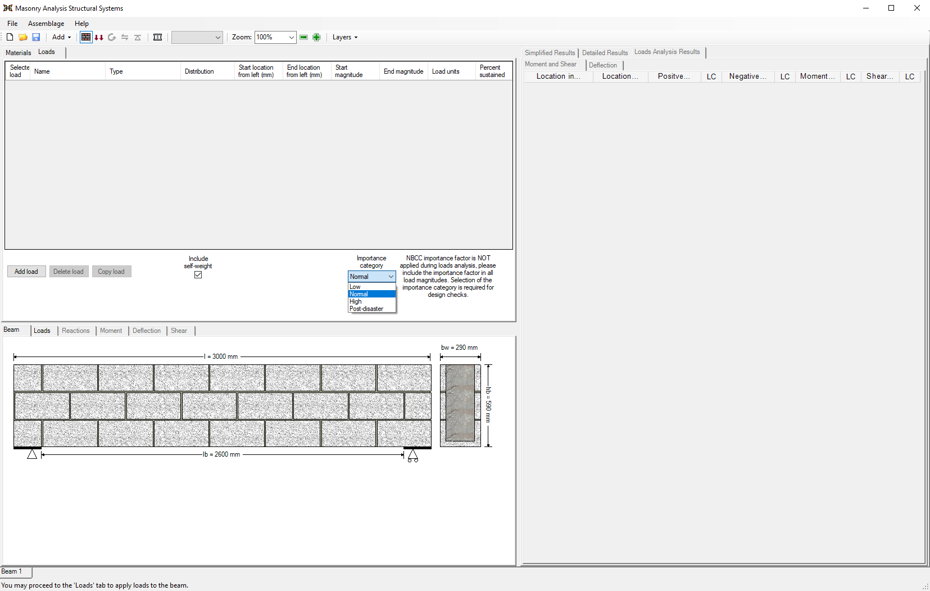Select High in importance category list
This screenshot has width=930, height=591.
pyautogui.click(x=356, y=301)
